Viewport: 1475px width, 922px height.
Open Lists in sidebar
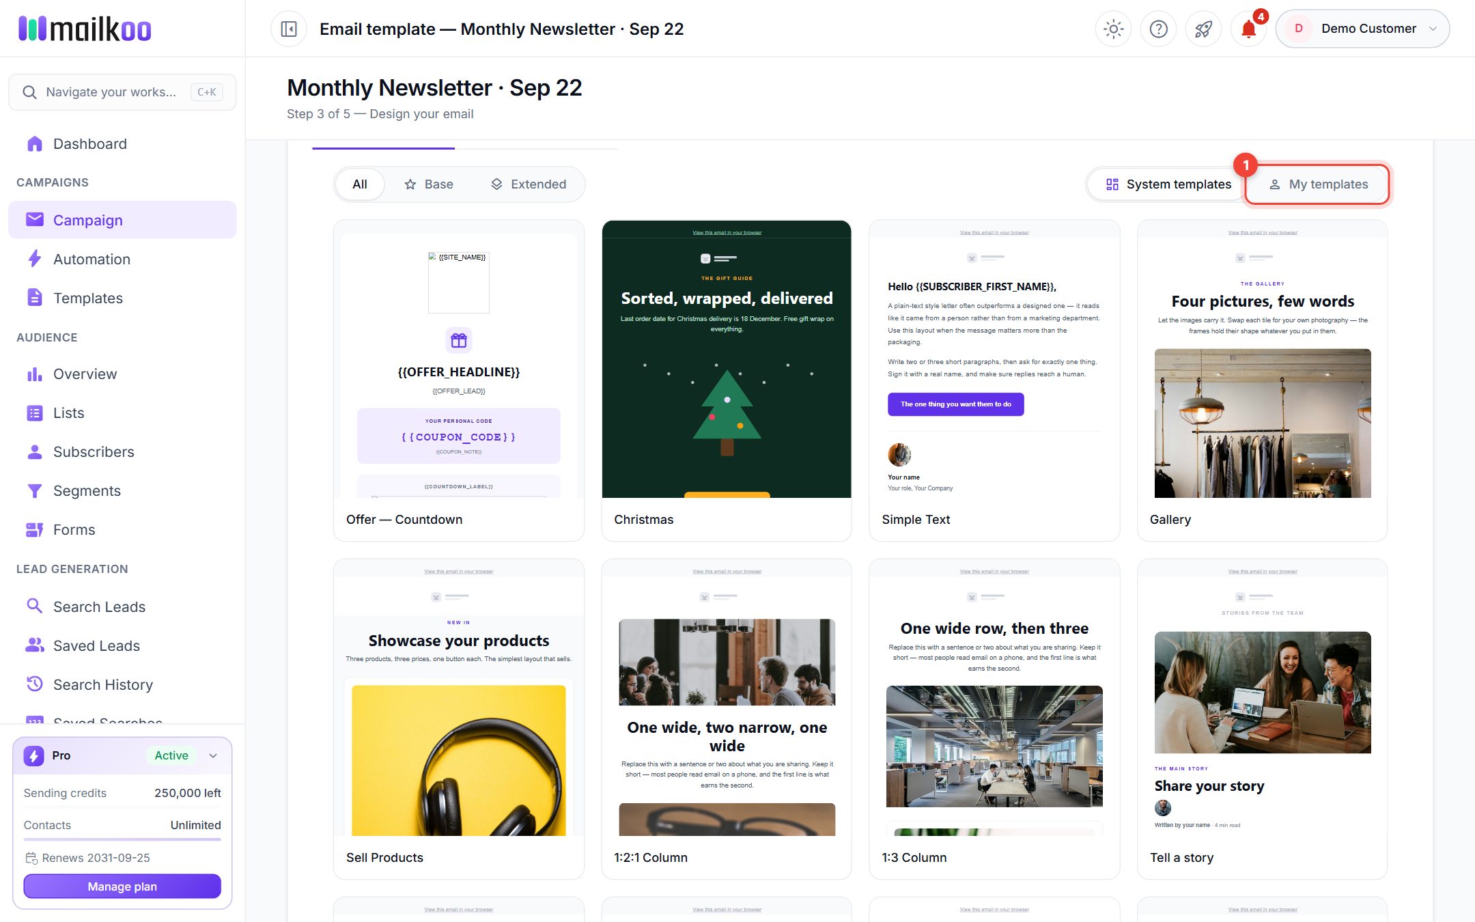[122, 413]
